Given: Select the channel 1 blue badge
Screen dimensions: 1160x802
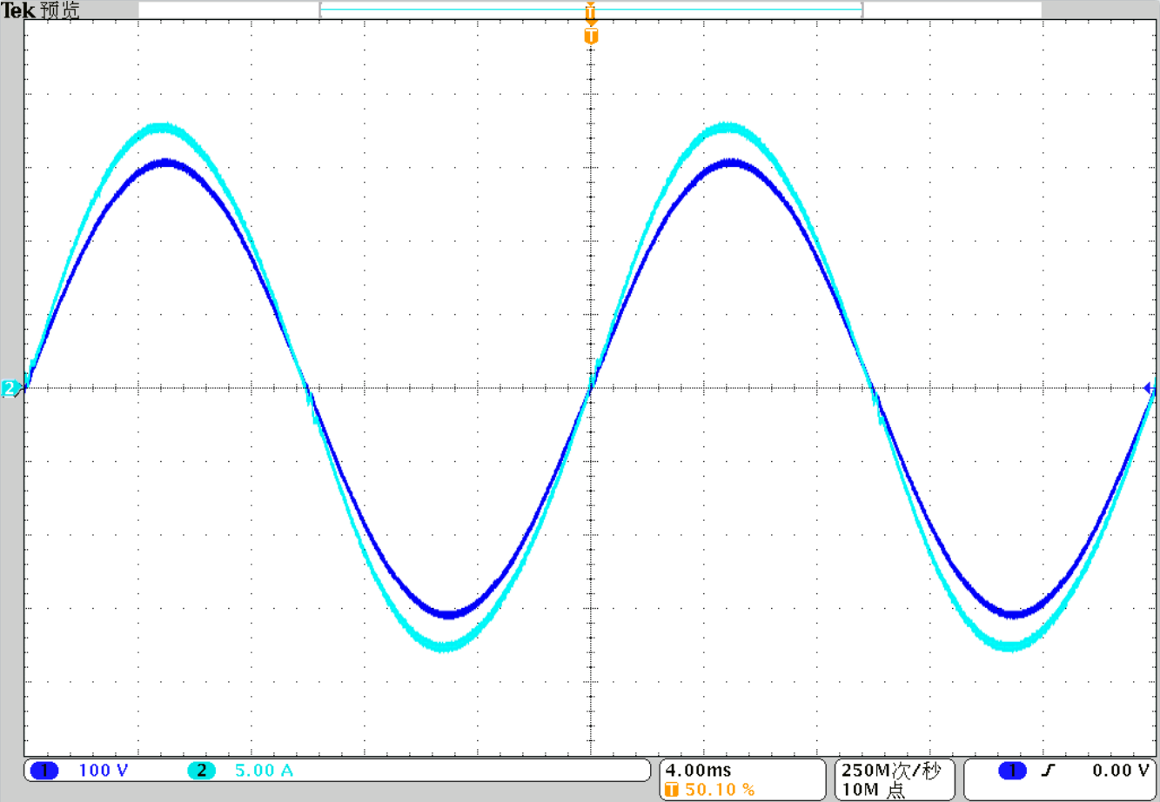Looking at the screenshot, I should (44, 770).
